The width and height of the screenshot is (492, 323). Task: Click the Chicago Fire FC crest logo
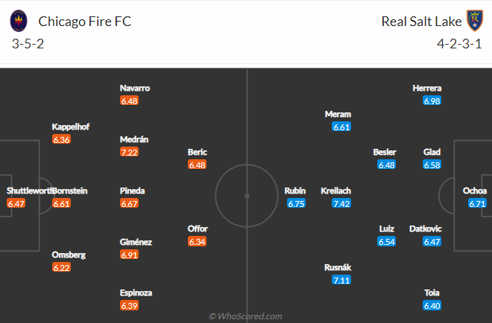19,21
